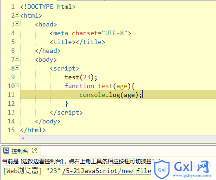The image size is (216, 180).
Task: Click the </body> tag on line 14
Action: [x=48, y=122]
